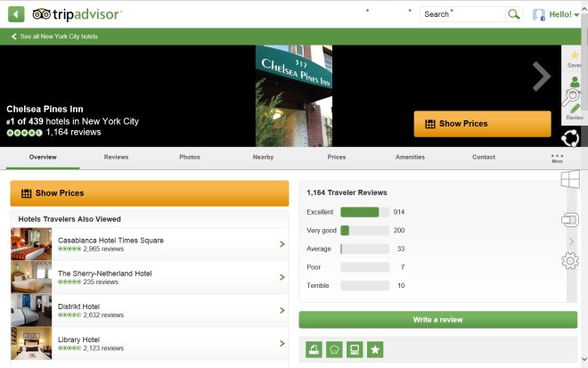Click the magnifier icon in search box
This screenshot has height=368, width=588.
point(514,14)
